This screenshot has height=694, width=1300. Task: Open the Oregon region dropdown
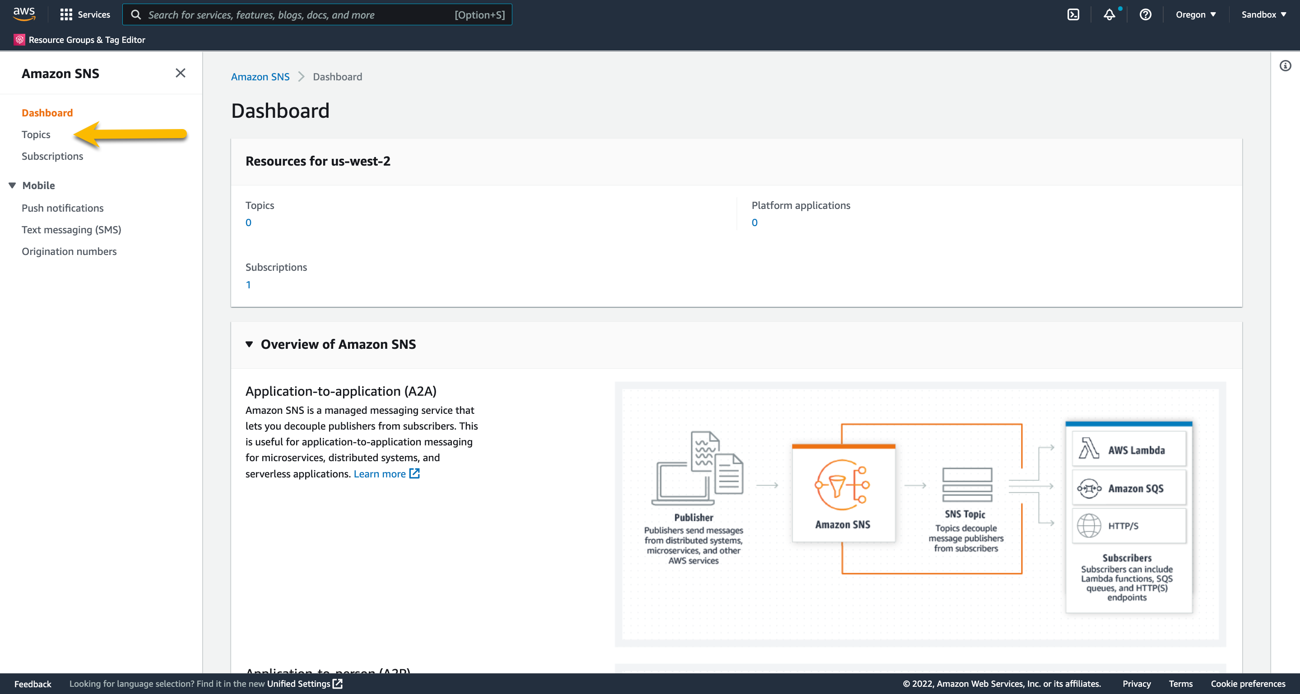coord(1195,14)
